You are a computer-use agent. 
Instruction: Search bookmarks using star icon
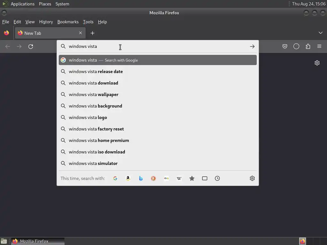coord(192,178)
